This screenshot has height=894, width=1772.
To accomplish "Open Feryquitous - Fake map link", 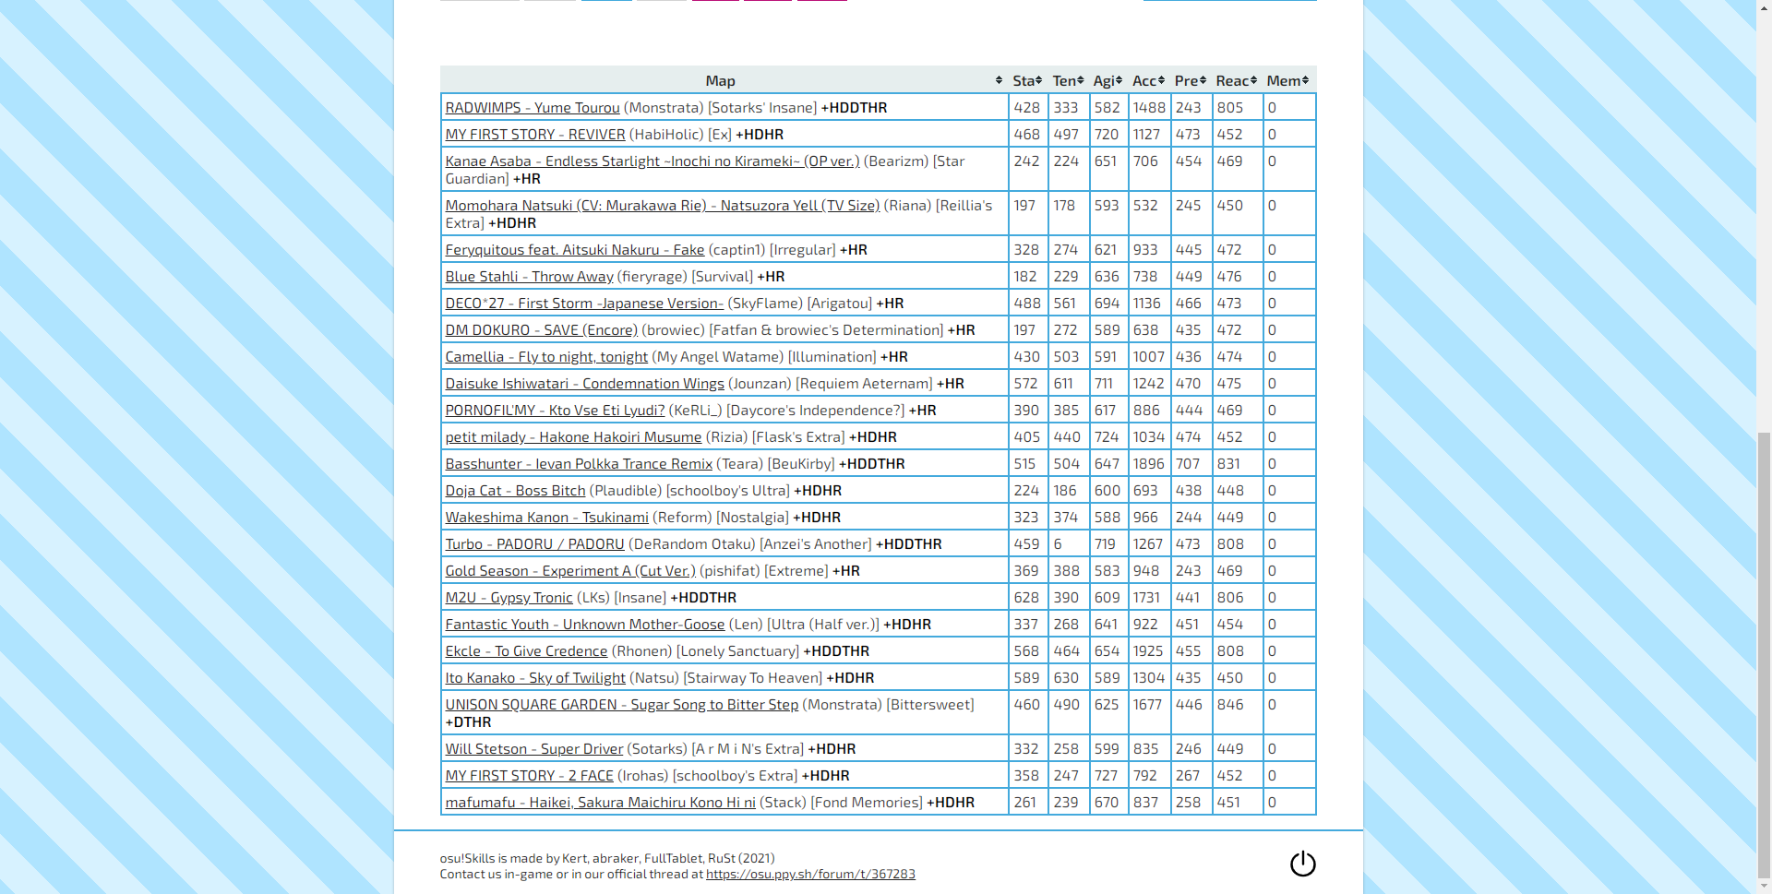I will pyautogui.click(x=575, y=250).
